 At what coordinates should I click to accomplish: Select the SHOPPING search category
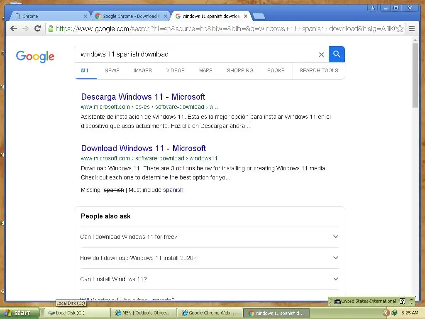tap(240, 71)
